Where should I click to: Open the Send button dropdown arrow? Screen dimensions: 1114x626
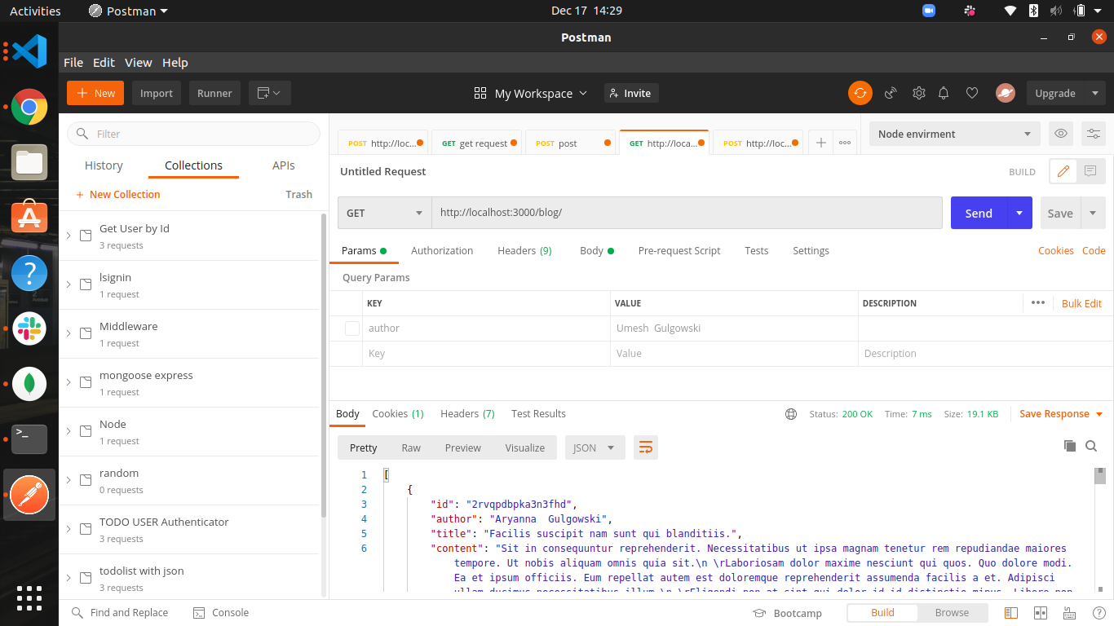[x=1019, y=213]
